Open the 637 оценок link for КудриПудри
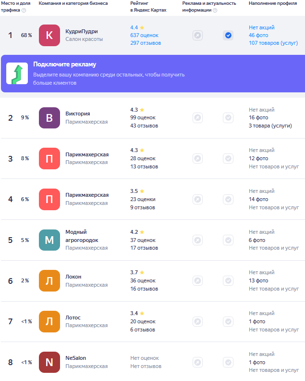The height and width of the screenshot is (381, 305). 145,35
